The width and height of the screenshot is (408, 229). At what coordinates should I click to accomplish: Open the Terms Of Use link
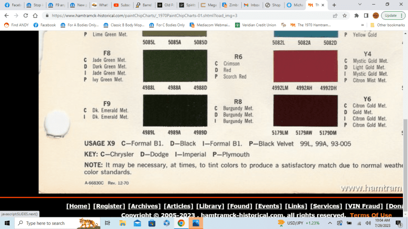tap(371, 215)
